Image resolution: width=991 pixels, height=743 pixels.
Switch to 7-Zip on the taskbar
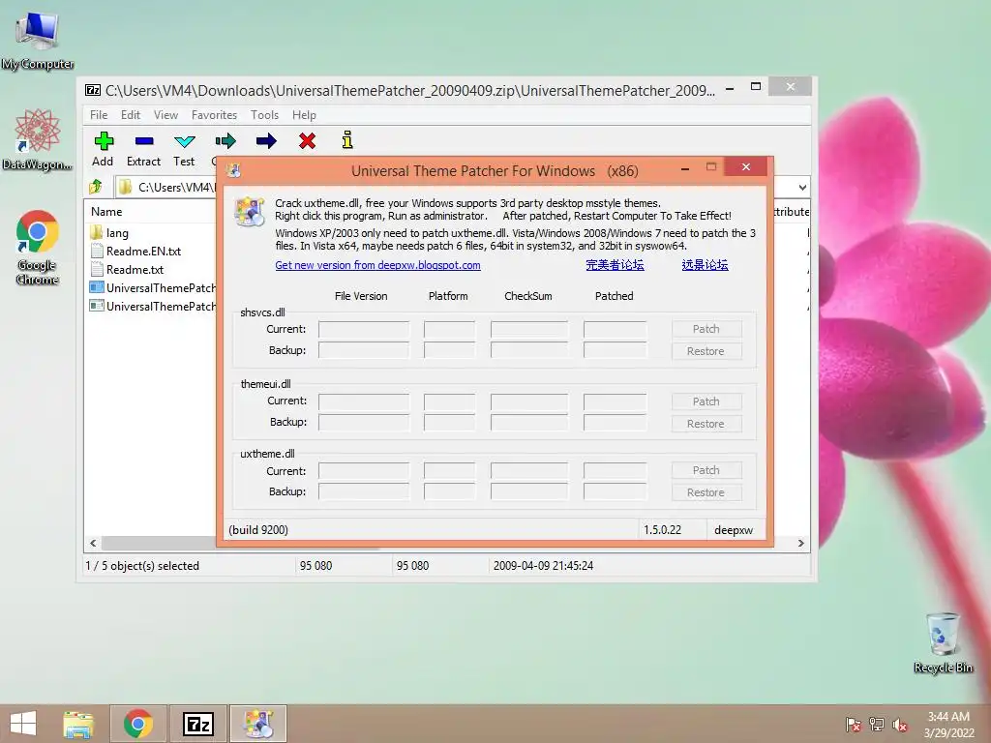click(197, 724)
